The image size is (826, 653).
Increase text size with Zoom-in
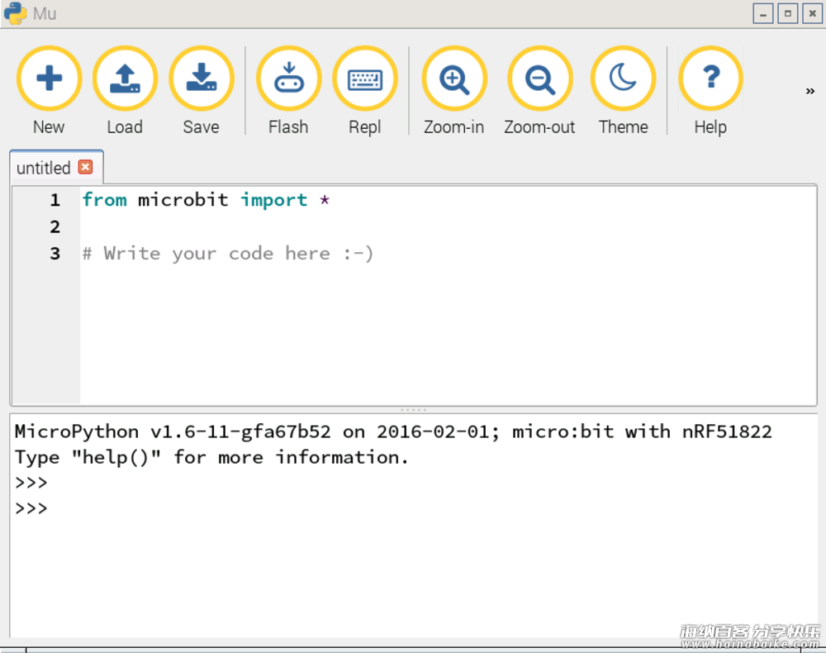pos(454,91)
